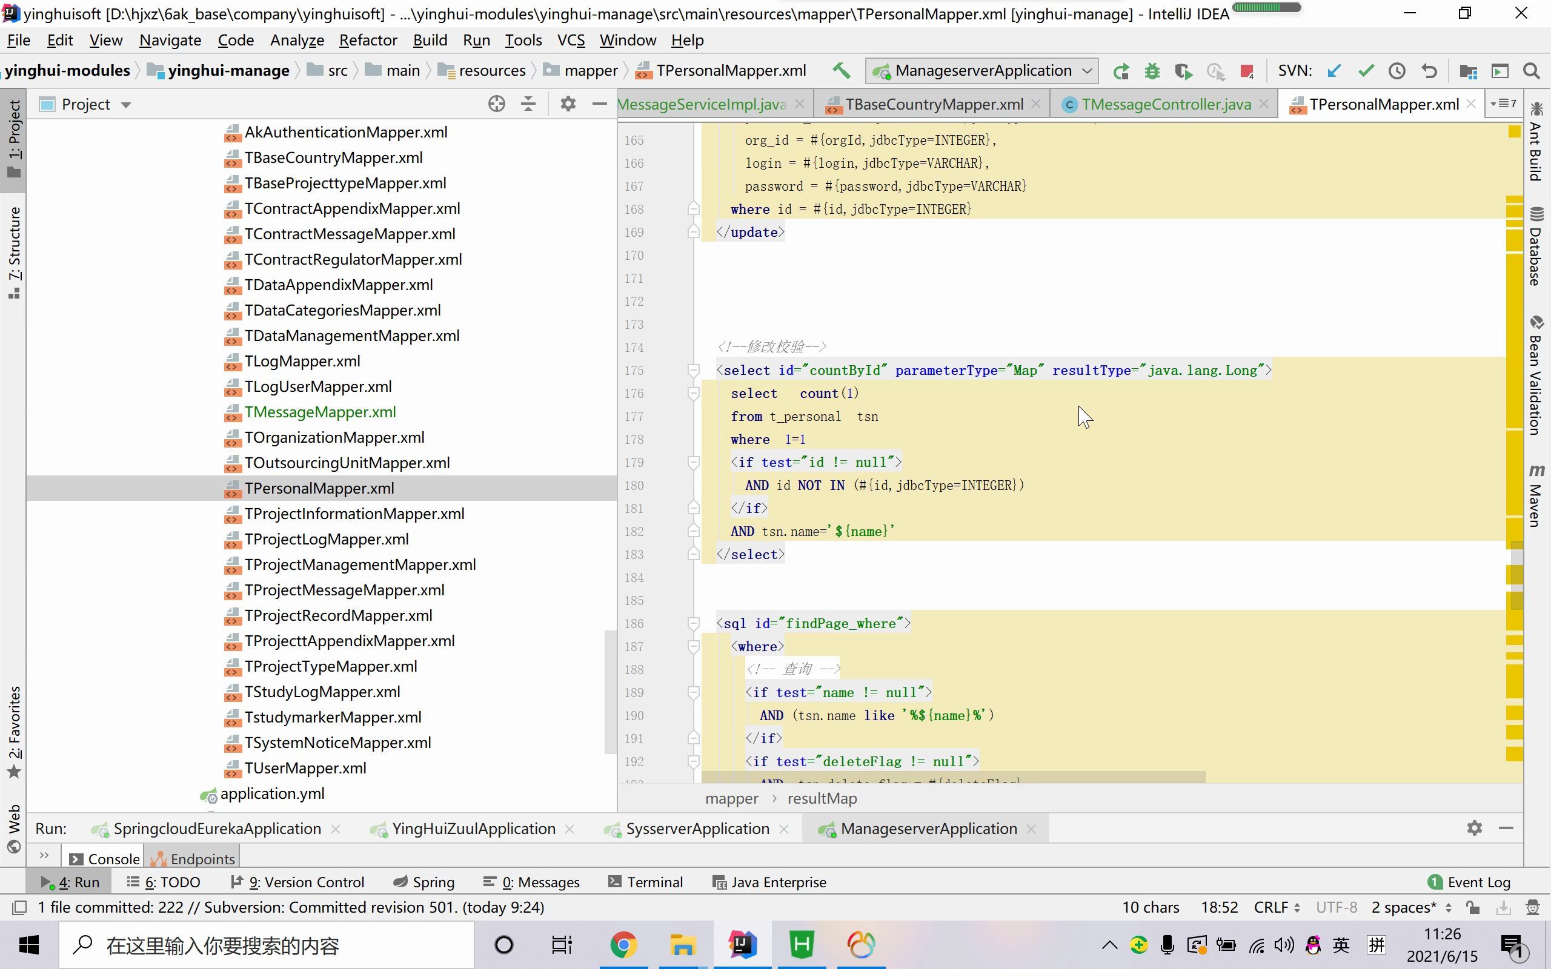Open the Database side panel

1536,246
